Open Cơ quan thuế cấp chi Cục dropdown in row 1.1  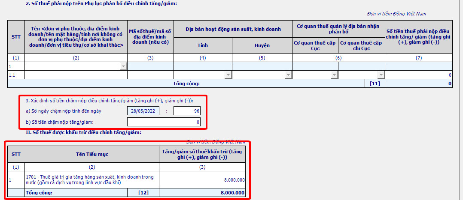pyautogui.click(x=381, y=75)
